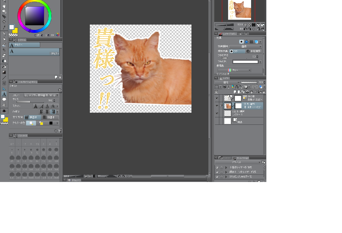Click the edge color white swatch
Viewport: 342px width, 233px height.
coord(245,62)
